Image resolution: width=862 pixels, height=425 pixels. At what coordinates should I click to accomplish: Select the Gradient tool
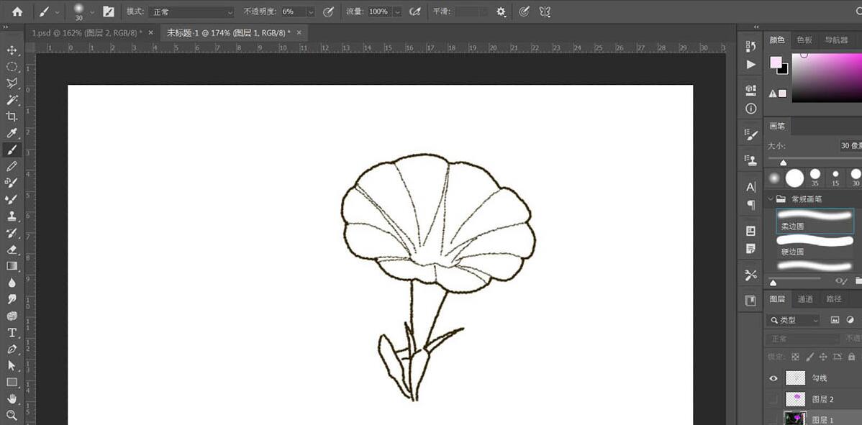tap(11, 267)
